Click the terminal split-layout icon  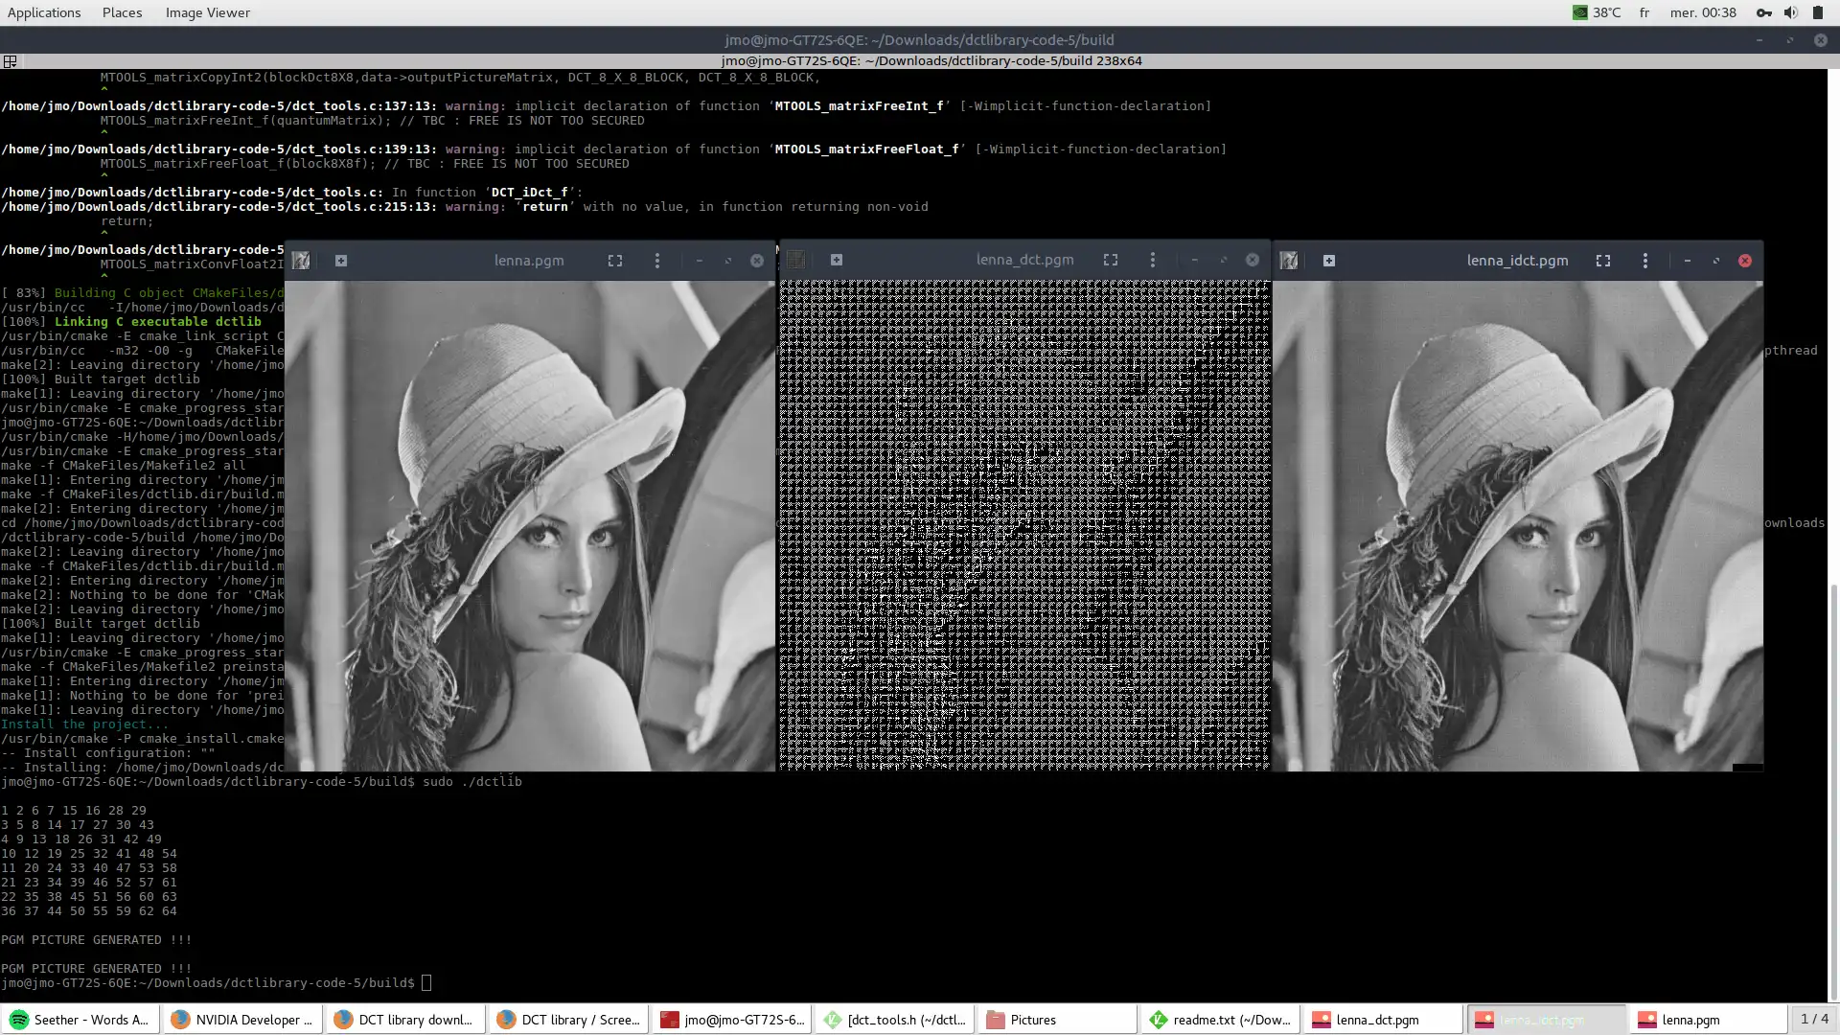point(10,61)
